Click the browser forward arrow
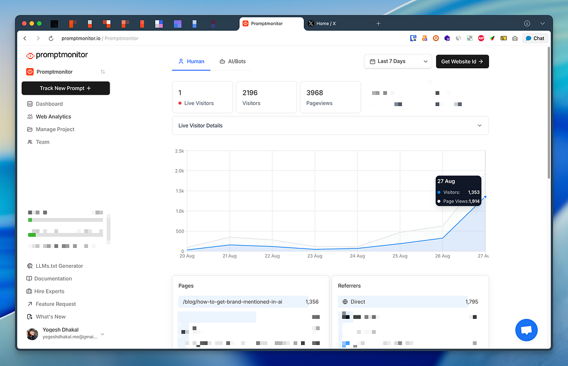 click(x=38, y=39)
